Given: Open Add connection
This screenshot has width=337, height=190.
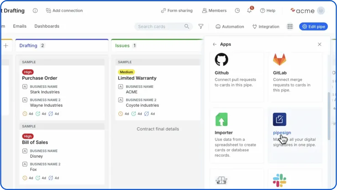Looking at the screenshot, I should tap(64, 10).
